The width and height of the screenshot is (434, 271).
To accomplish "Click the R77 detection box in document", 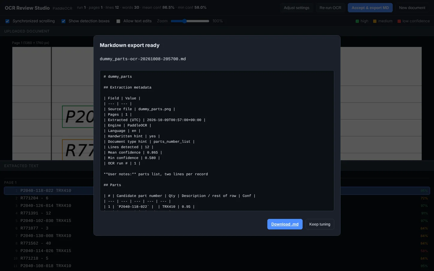I will [x=78, y=150].
